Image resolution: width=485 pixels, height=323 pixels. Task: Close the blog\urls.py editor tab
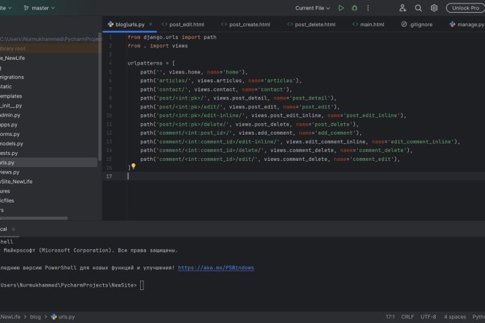151,24
